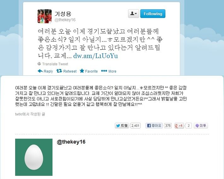Click the Facebook like share button
224x179 pixels.
pyautogui.click(x=154, y=126)
